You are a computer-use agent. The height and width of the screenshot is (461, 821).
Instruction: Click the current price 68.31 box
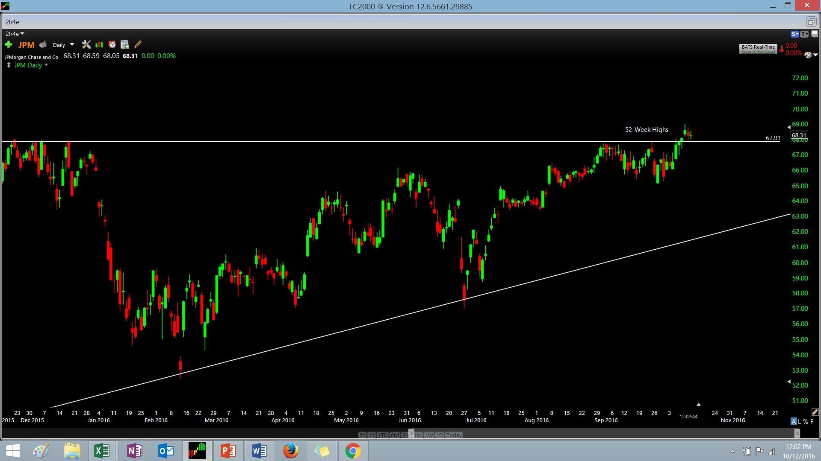click(799, 135)
